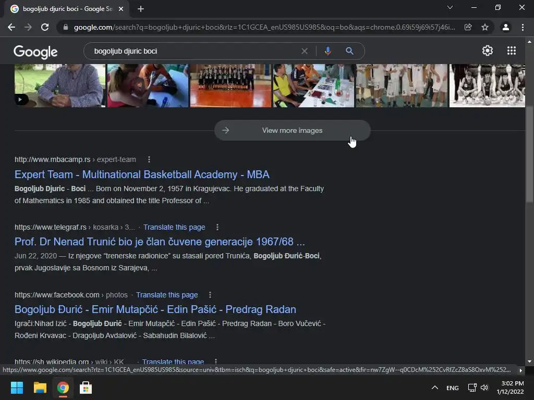
Task: Reload the current page
Action: (45, 27)
